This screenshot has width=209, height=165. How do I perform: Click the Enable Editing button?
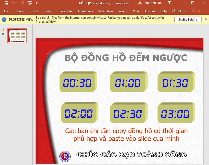pos(188,19)
